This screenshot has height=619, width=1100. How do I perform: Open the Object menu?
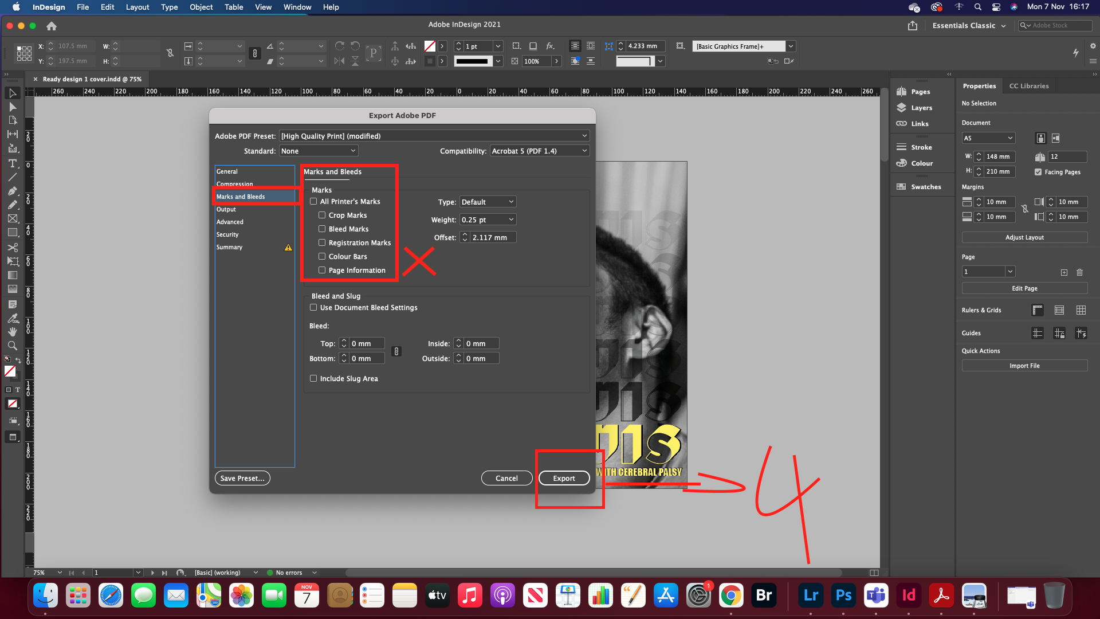[x=201, y=7]
